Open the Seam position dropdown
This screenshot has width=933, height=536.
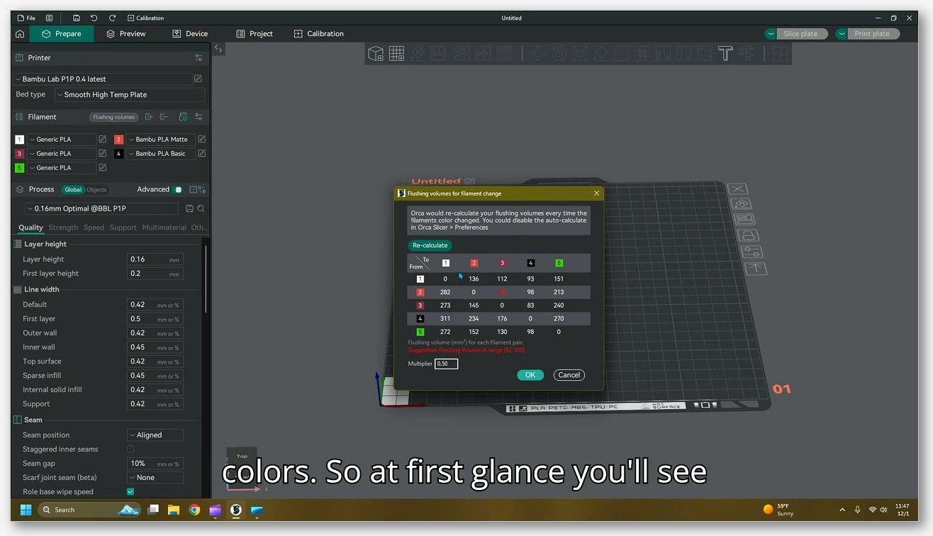[155, 435]
